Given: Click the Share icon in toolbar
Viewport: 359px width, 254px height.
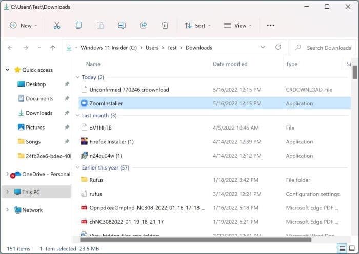Looking at the screenshot, I should (x=143, y=25).
